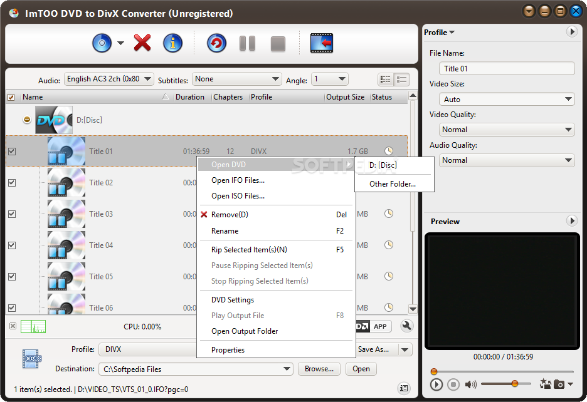This screenshot has width=587, height=402.
Task: Toggle checkbox for Title 01
Action: [12, 152]
